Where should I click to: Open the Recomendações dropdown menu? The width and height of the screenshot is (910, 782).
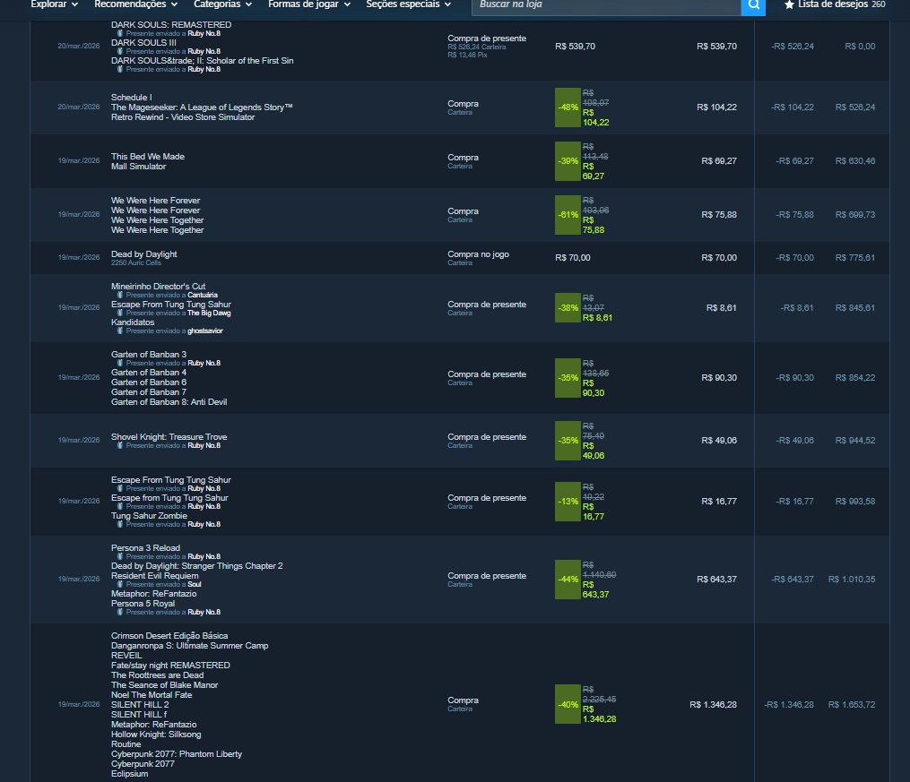[x=135, y=4]
